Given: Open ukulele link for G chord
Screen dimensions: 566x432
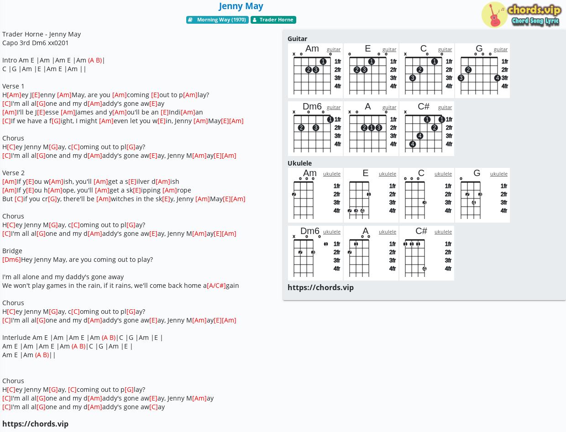Looking at the screenshot, I should pos(499,174).
